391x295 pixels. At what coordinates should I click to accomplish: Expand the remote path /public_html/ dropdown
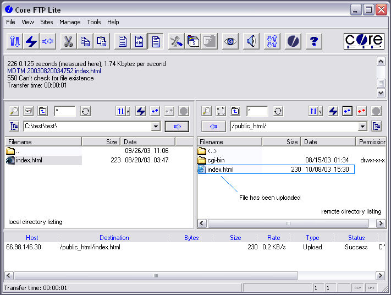[x=362, y=127]
